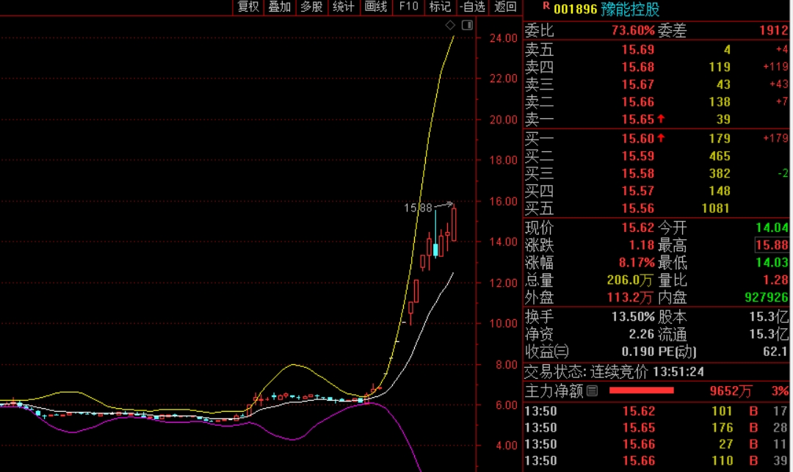Click 量比 value 1.28

pyautogui.click(x=776, y=280)
